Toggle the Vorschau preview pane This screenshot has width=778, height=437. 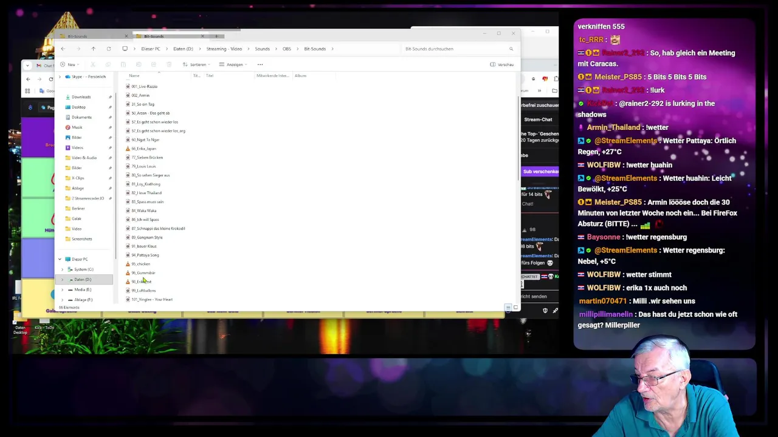502,64
